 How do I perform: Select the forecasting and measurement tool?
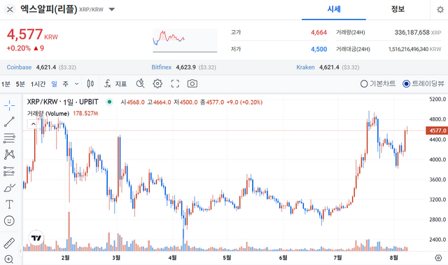[x=9, y=171]
